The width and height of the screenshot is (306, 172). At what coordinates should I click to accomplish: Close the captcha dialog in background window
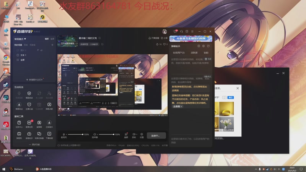[238, 88]
